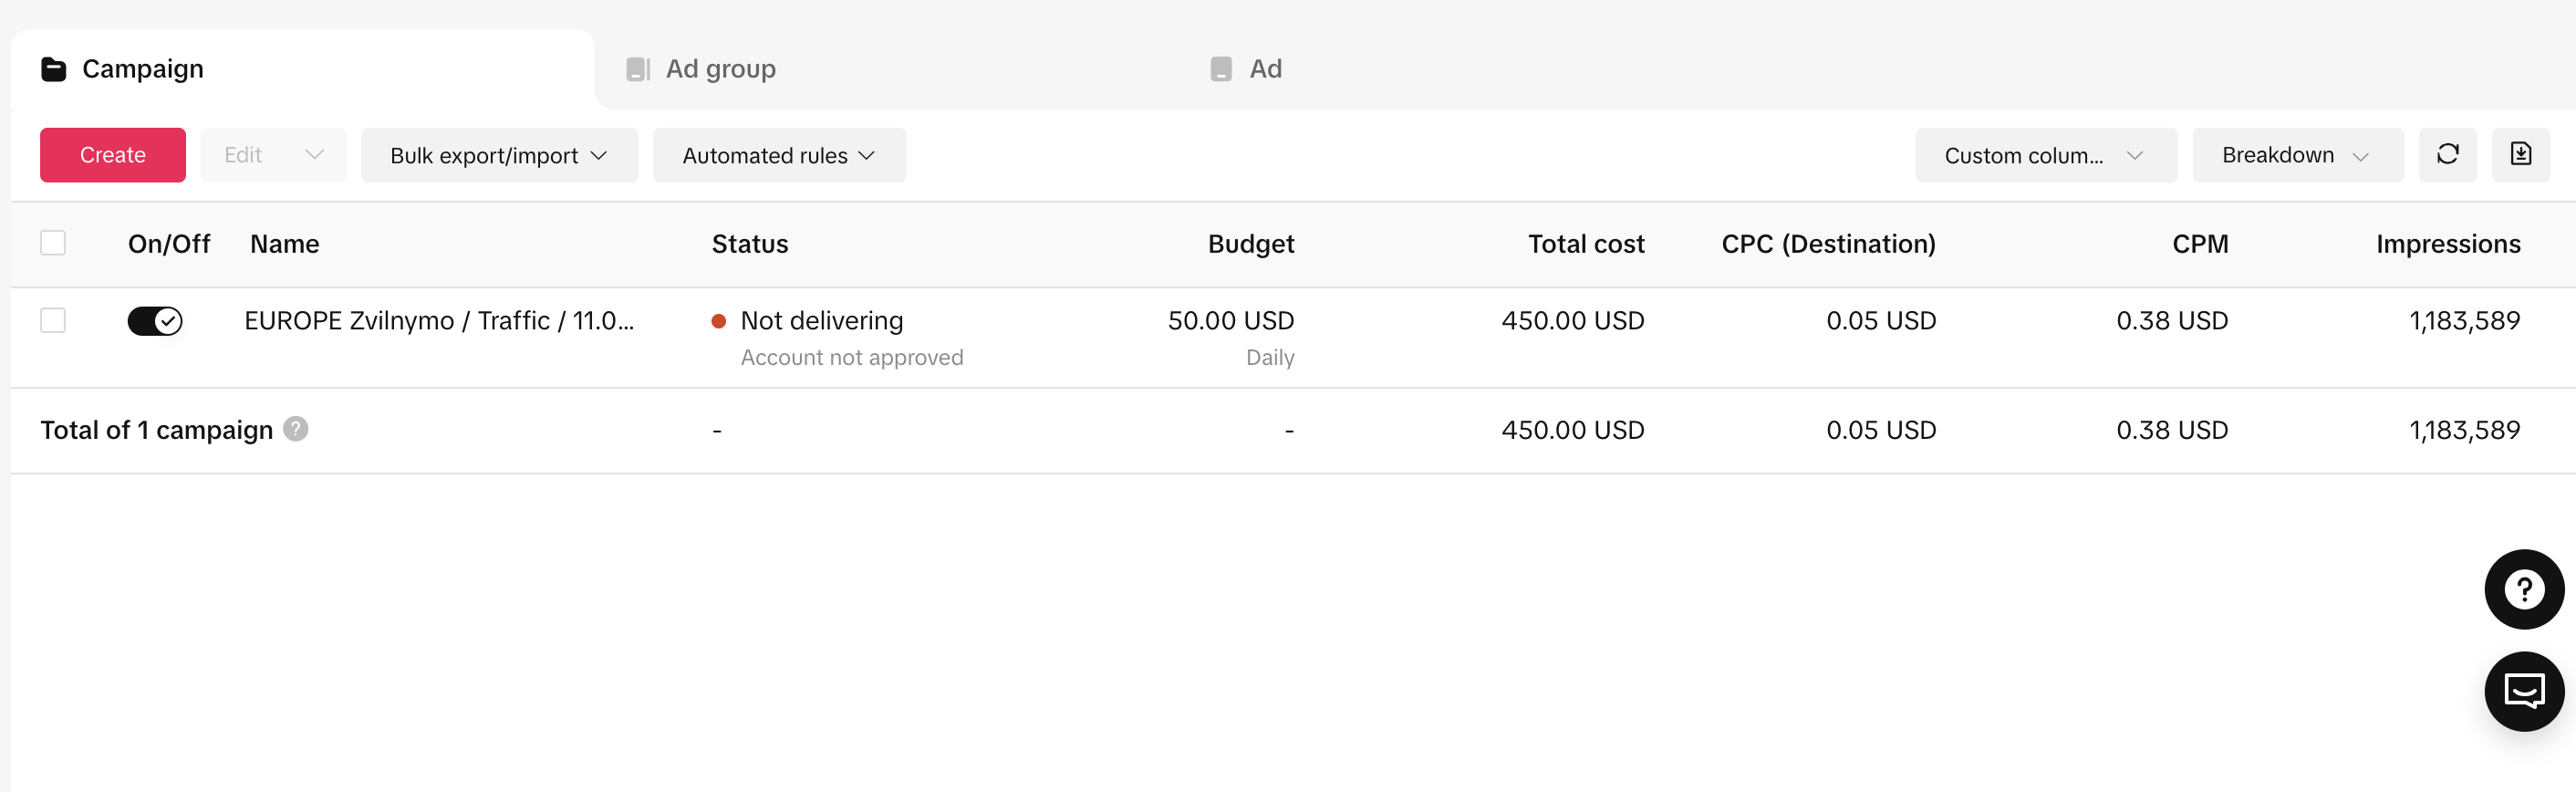Image resolution: width=2576 pixels, height=792 pixels.
Task: Open the Edit dropdown
Action: [x=273, y=155]
